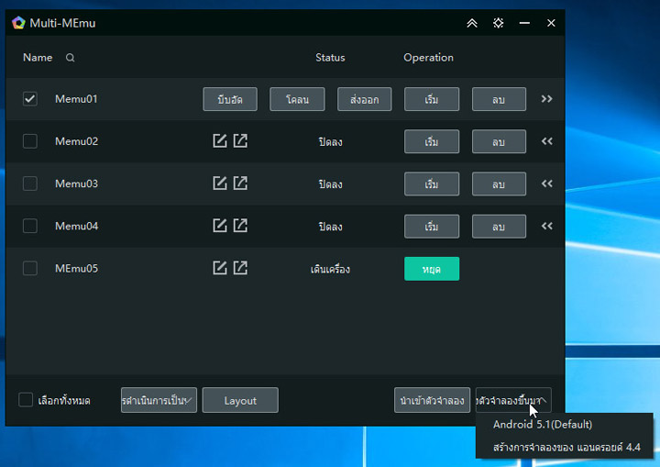This screenshot has width=660, height=467.
Task: Check the MEmu05 checkbox
Action: tap(30, 268)
